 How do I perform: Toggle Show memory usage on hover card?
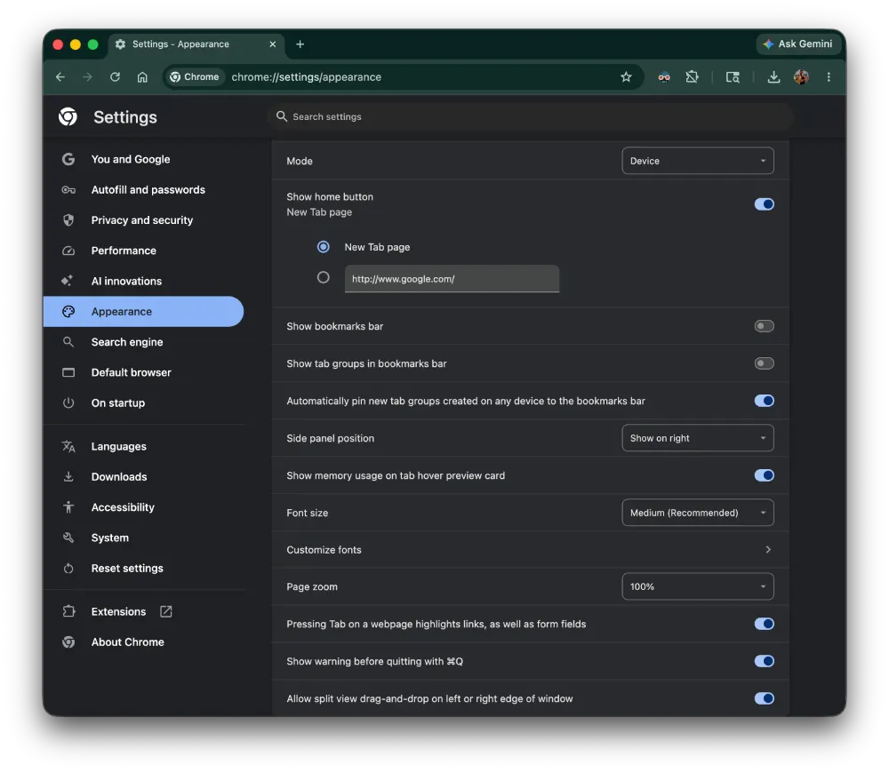click(x=765, y=475)
